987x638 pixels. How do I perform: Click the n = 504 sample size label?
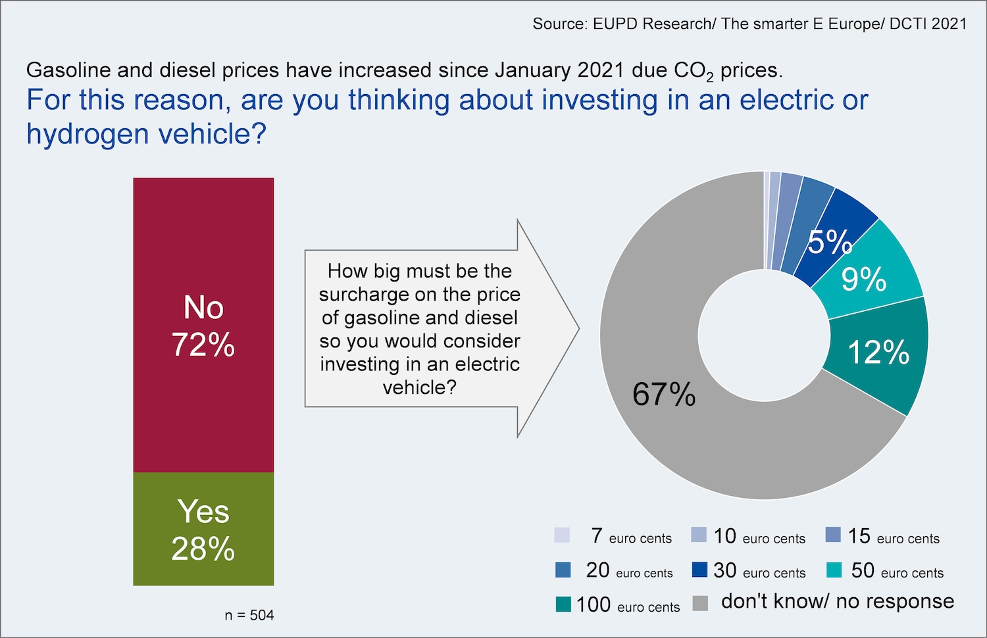point(249,616)
